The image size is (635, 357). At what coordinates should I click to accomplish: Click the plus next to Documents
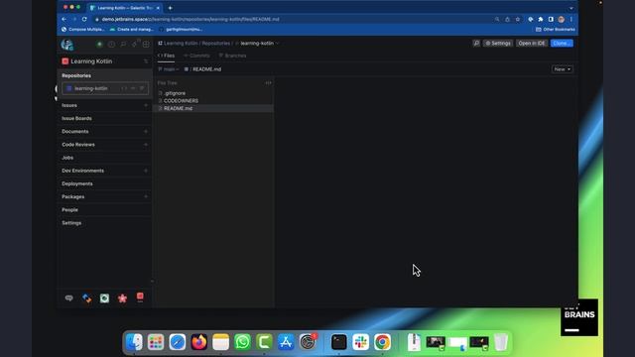[146, 132]
